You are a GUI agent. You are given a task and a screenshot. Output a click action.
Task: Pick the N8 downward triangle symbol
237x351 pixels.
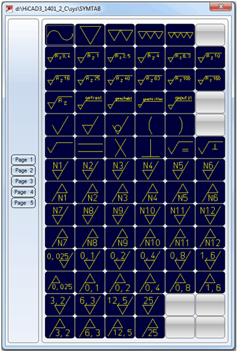tap(90, 215)
